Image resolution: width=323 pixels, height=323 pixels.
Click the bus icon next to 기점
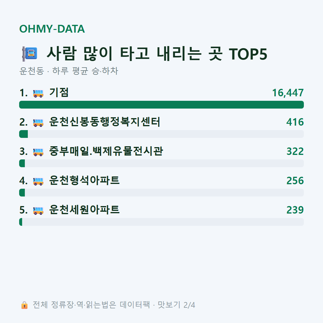tap(38, 93)
